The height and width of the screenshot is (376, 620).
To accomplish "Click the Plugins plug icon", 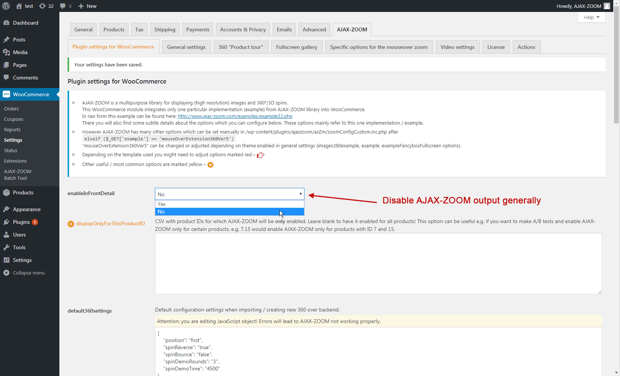I will [6, 222].
